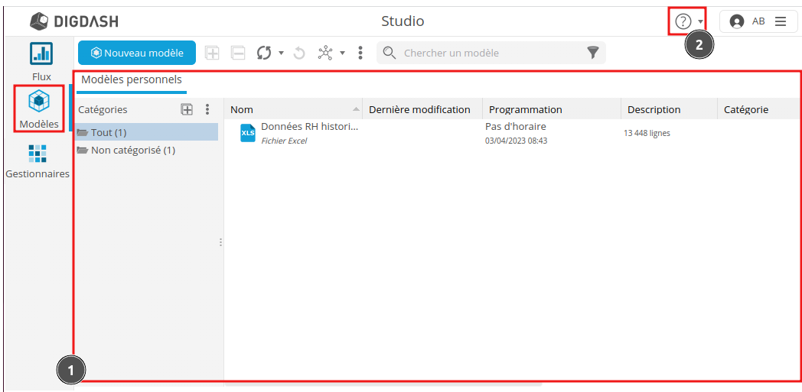Click the help question mark icon
Viewport: 802px width, 392px height.
[683, 21]
